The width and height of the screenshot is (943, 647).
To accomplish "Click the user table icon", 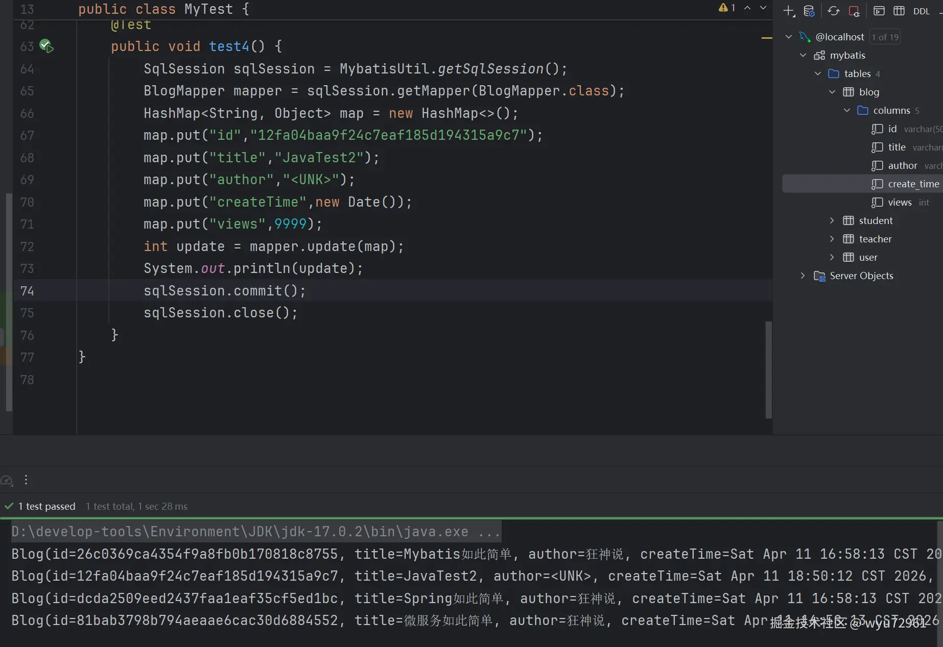I will tap(848, 257).
